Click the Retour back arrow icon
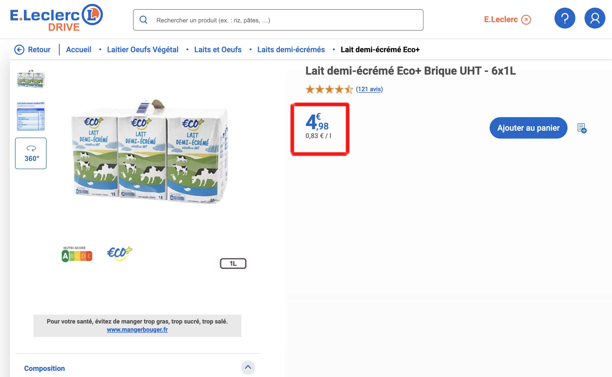This screenshot has height=377, width=612. coord(19,50)
